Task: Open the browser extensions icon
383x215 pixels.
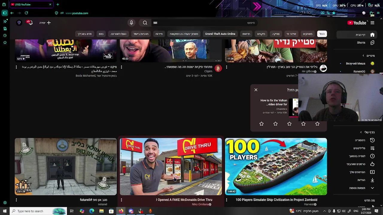Action: [x=371, y=13]
